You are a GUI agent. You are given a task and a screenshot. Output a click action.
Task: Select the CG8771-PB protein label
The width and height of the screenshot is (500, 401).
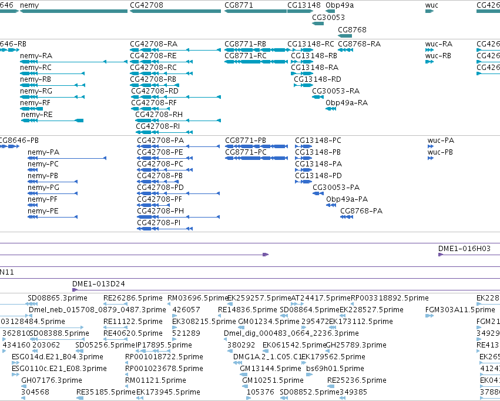pos(246,141)
